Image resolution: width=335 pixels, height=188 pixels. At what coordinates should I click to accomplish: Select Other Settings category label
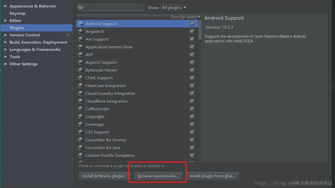pos(24,64)
